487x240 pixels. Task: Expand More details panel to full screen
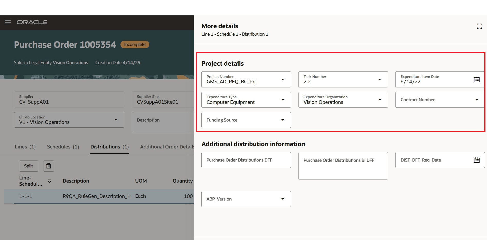pos(479,26)
